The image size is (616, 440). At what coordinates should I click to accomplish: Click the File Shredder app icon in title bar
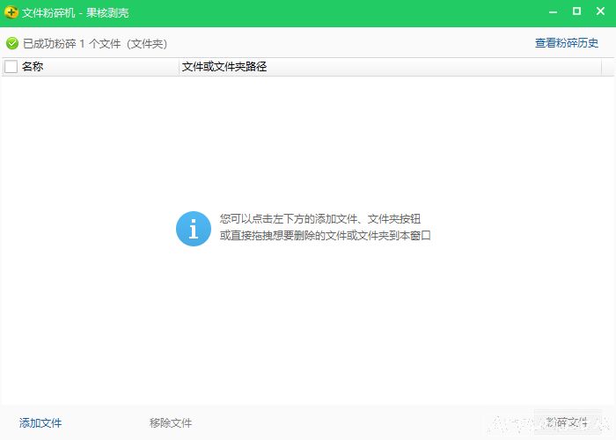pyautogui.click(x=11, y=12)
